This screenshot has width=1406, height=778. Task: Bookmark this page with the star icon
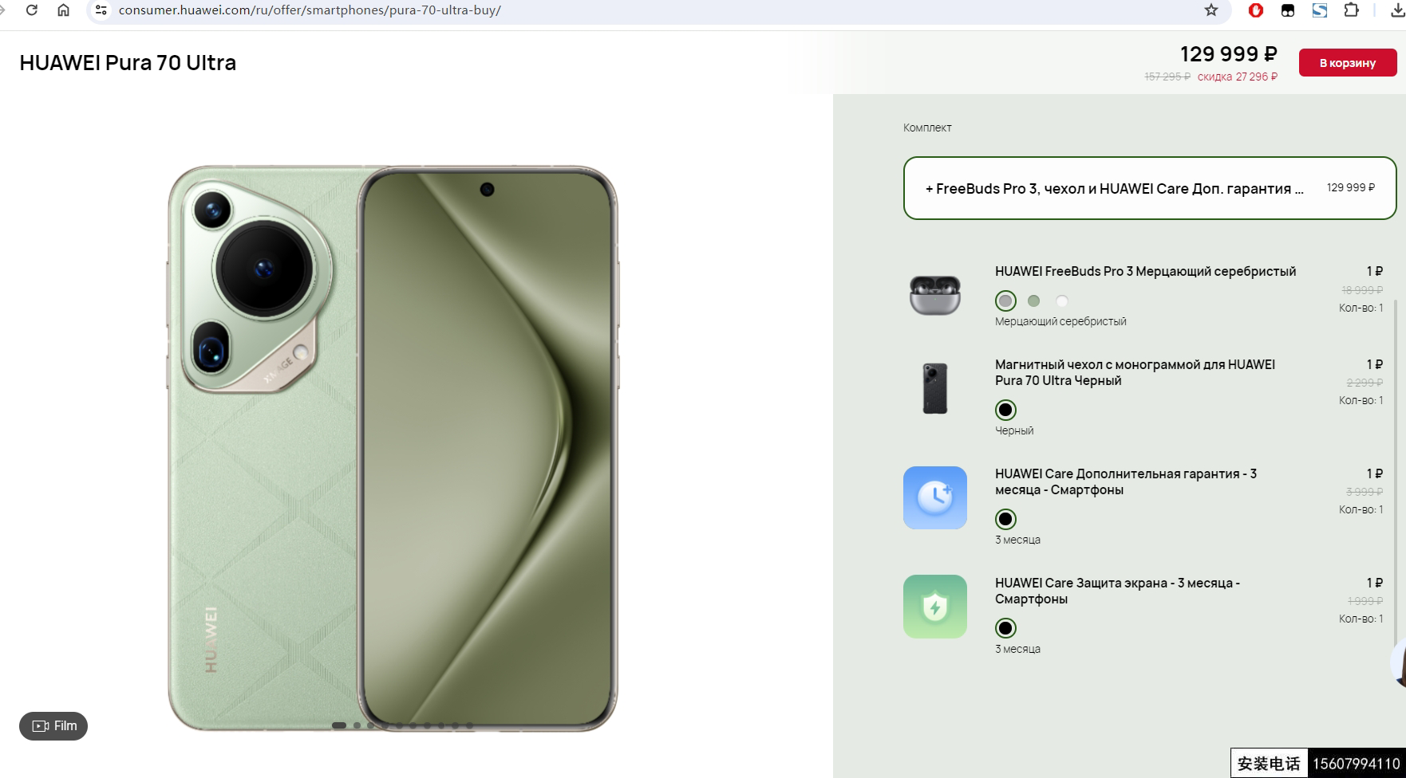tap(1211, 10)
